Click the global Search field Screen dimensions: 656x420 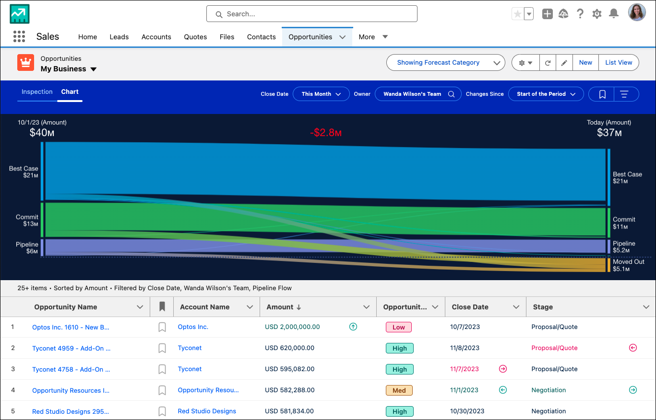(x=312, y=14)
